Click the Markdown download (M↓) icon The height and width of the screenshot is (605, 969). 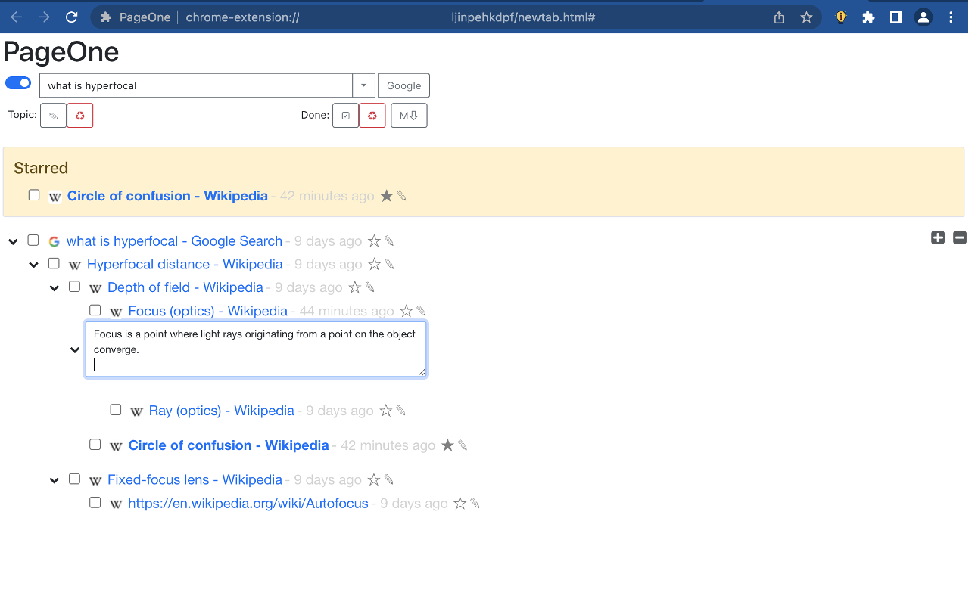[x=409, y=115]
